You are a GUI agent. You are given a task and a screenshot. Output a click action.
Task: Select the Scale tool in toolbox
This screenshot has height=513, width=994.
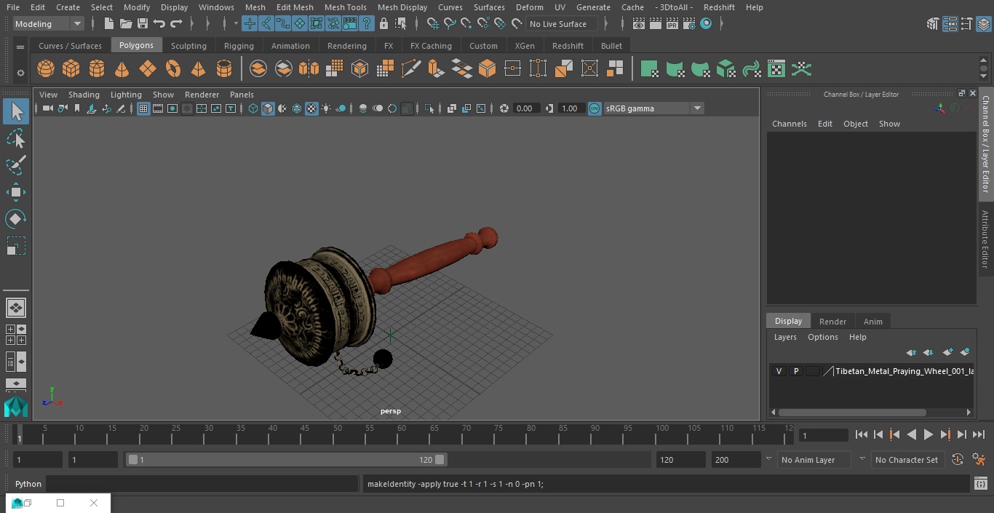point(16,246)
